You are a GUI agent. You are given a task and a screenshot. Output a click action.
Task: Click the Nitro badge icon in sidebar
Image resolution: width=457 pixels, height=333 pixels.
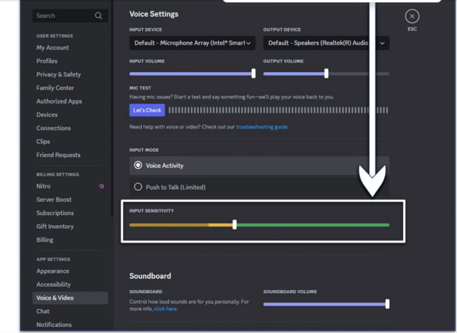[102, 187]
